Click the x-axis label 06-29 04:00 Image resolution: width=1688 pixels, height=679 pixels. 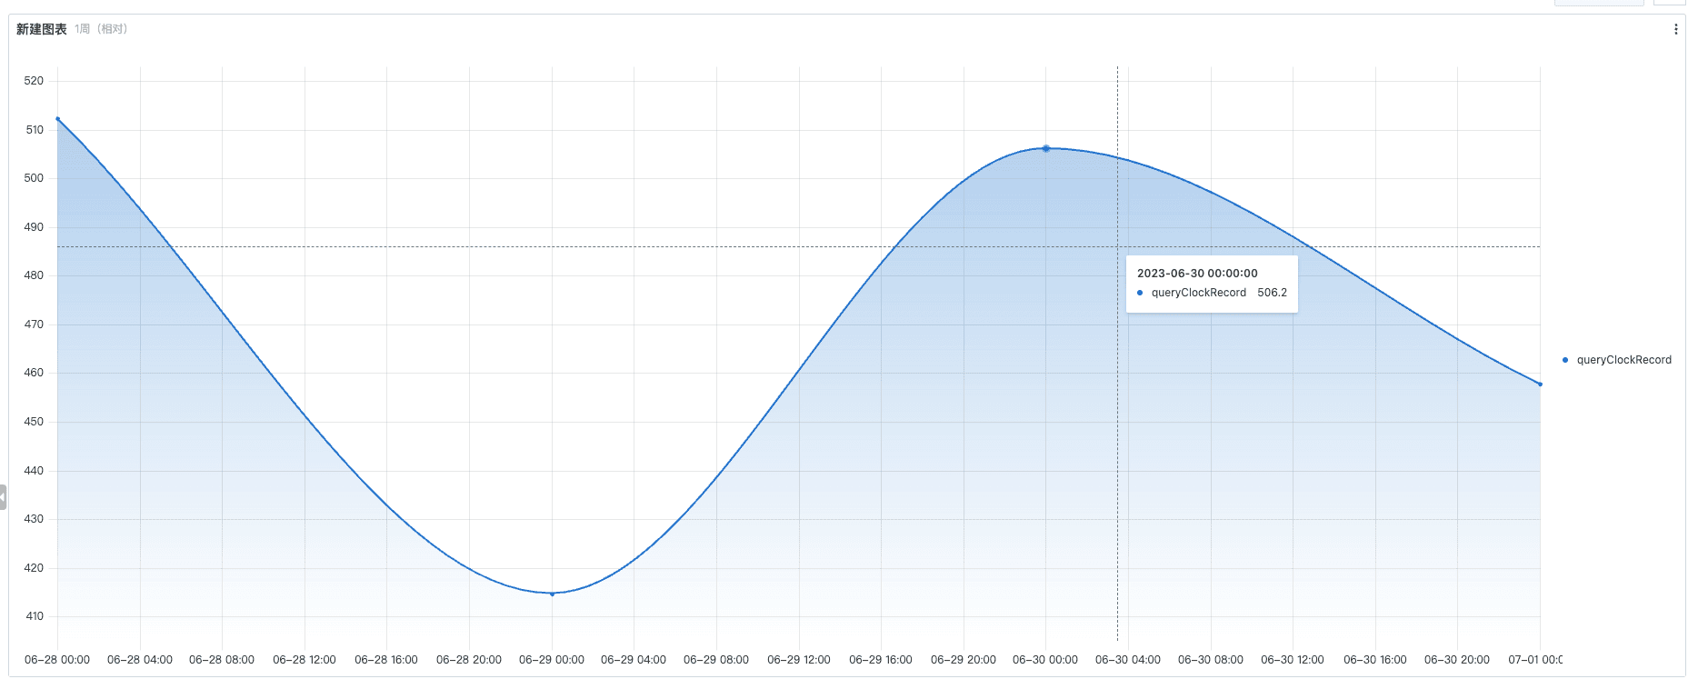[x=634, y=660]
